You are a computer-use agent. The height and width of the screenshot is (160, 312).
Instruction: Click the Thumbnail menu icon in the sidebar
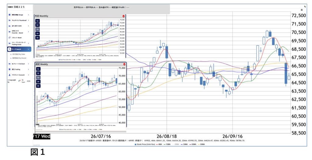pos(9,20)
